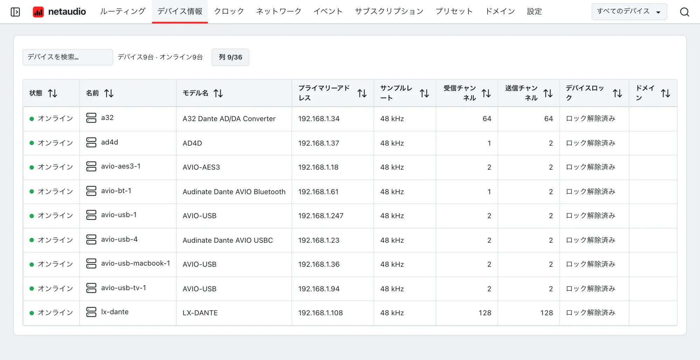Sort by 受信チャンネル column arrows
Screen dimensions: 700x360
coord(486,93)
